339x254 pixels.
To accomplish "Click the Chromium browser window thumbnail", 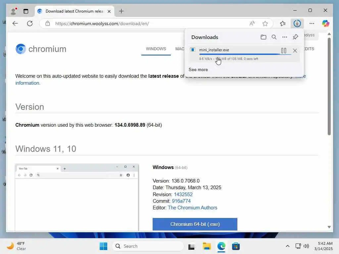I will (x=76, y=197).
